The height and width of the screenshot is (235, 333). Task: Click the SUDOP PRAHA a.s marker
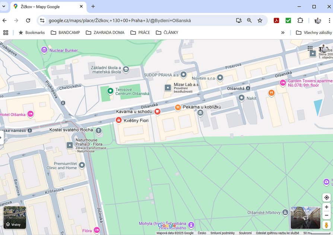click(x=184, y=74)
